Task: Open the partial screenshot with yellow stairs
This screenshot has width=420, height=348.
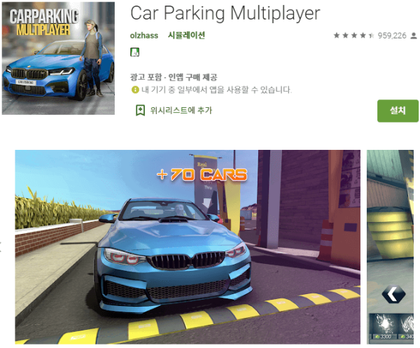Action: pos(390,247)
